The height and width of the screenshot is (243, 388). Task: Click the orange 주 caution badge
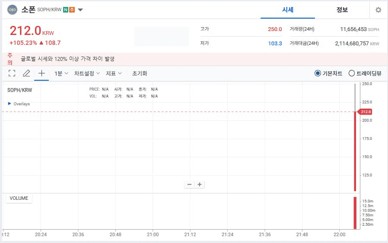click(72, 9)
